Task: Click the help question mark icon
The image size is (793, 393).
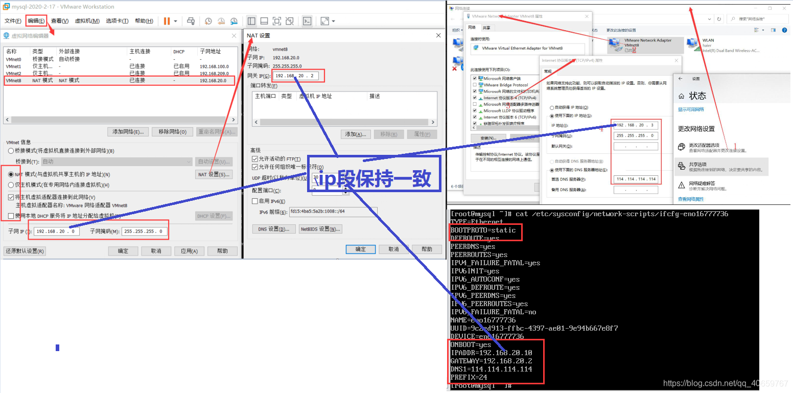Action: pyautogui.click(x=784, y=30)
